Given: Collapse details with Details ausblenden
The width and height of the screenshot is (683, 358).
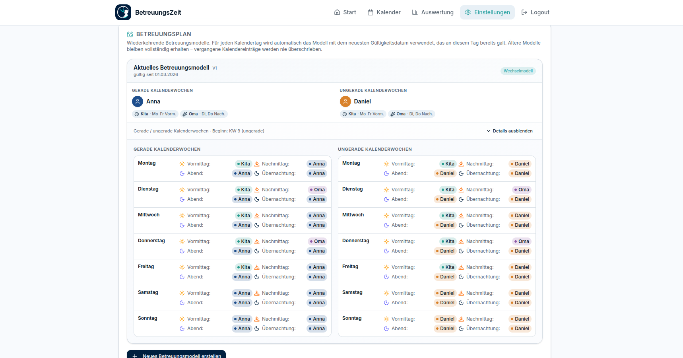Looking at the screenshot, I should pos(510,131).
